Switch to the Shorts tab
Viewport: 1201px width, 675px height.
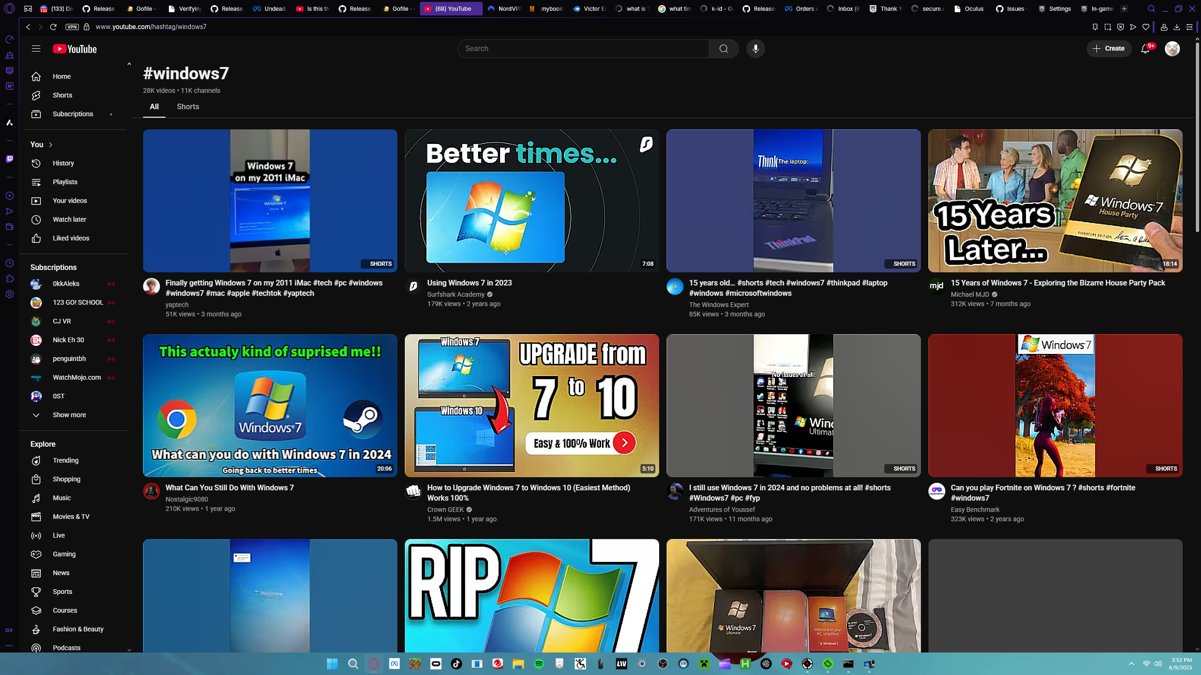coord(188,107)
